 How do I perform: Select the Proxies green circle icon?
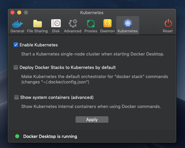[91, 24]
